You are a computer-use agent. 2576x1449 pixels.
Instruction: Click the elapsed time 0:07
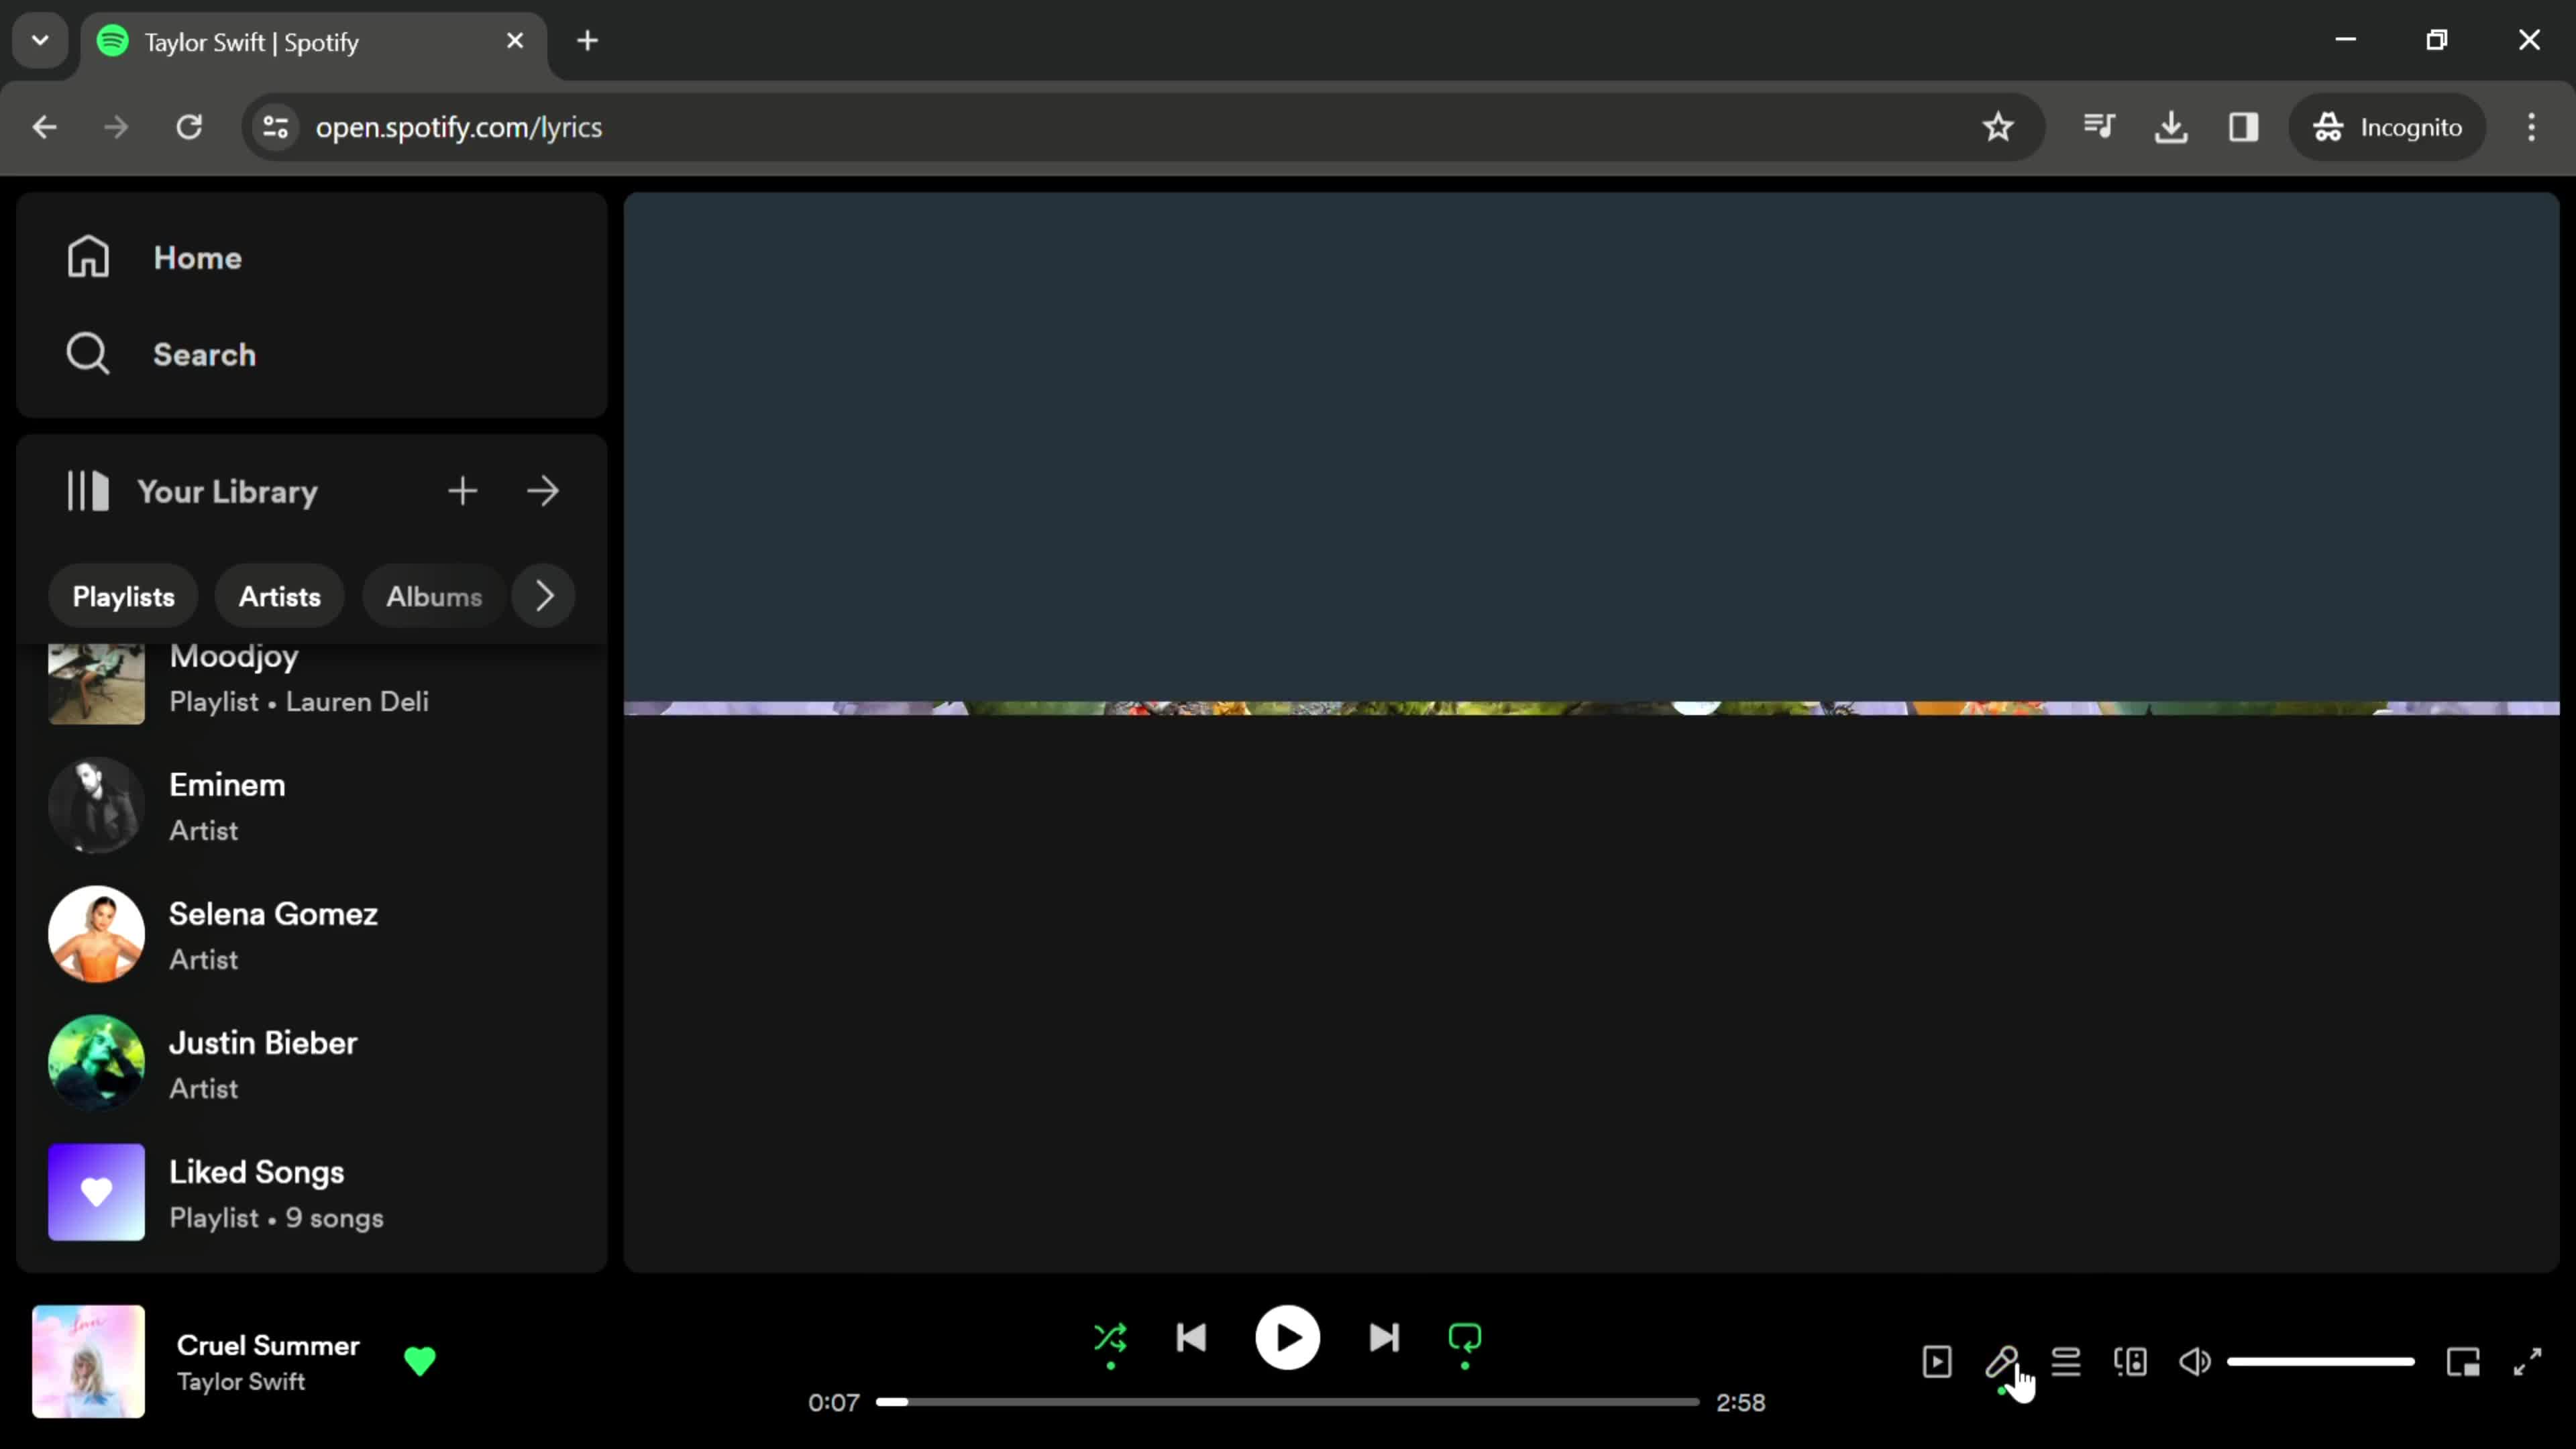point(834,1402)
